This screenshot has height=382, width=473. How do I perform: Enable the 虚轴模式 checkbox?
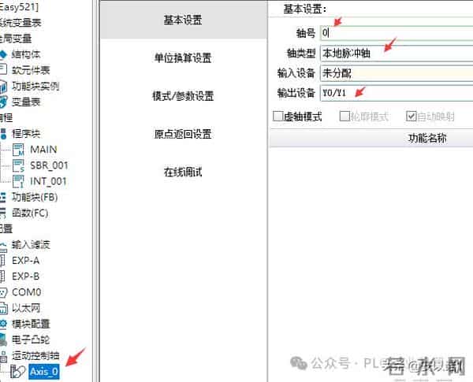click(277, 116)
